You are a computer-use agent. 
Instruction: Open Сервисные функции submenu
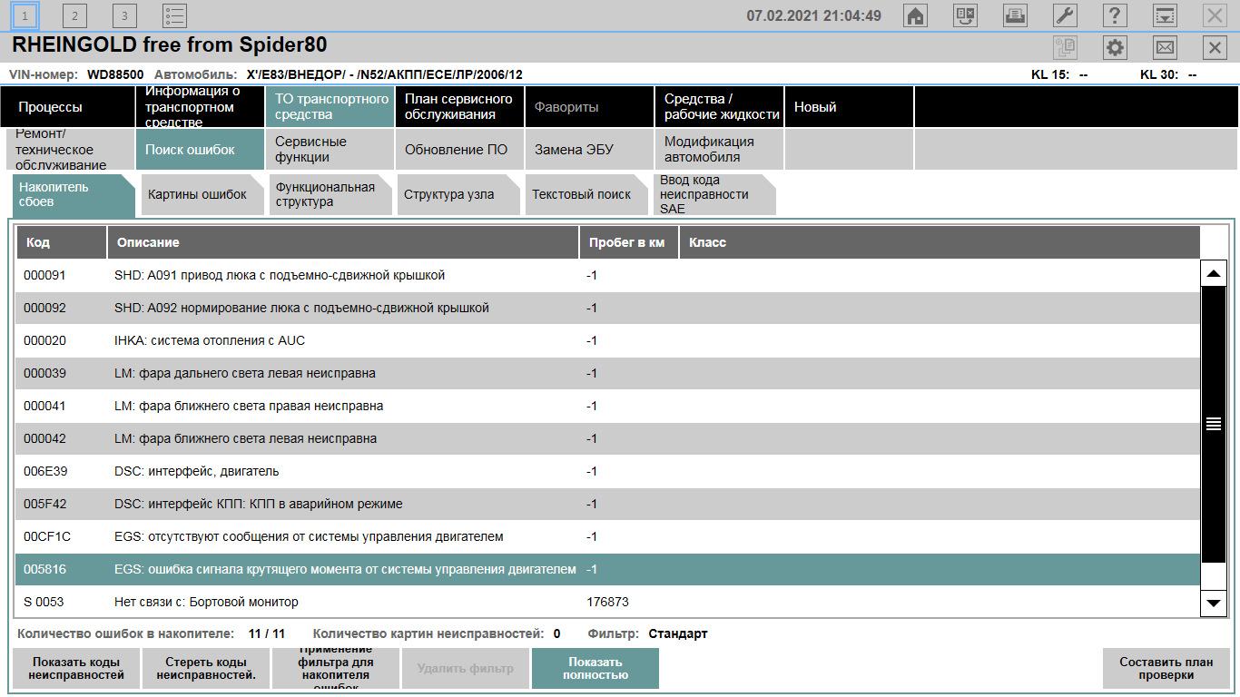click(x=330, y=150)
